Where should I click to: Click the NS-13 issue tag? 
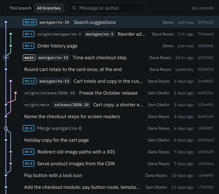coord(29,81)
